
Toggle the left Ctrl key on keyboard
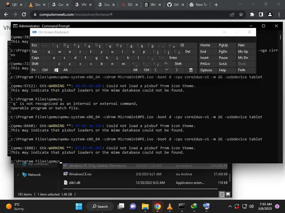tap(46, 70)
